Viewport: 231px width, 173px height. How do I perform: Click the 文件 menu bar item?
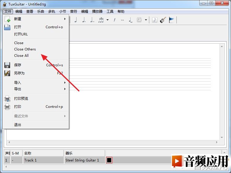point(8,12)
